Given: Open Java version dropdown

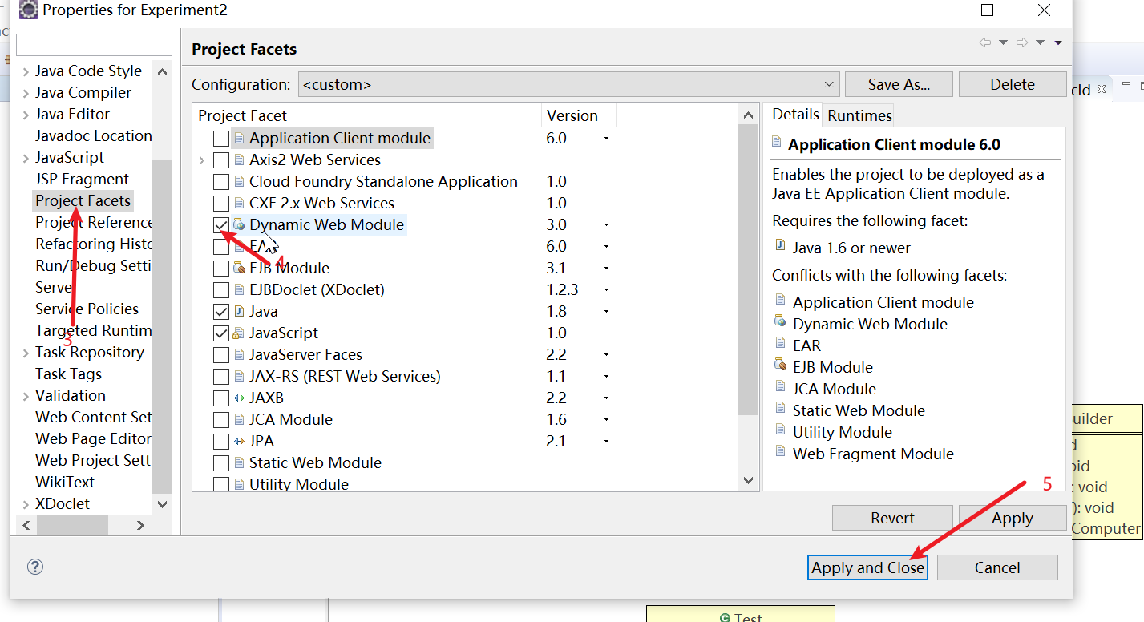Looking at the screenshot, I should coord(606,312).
